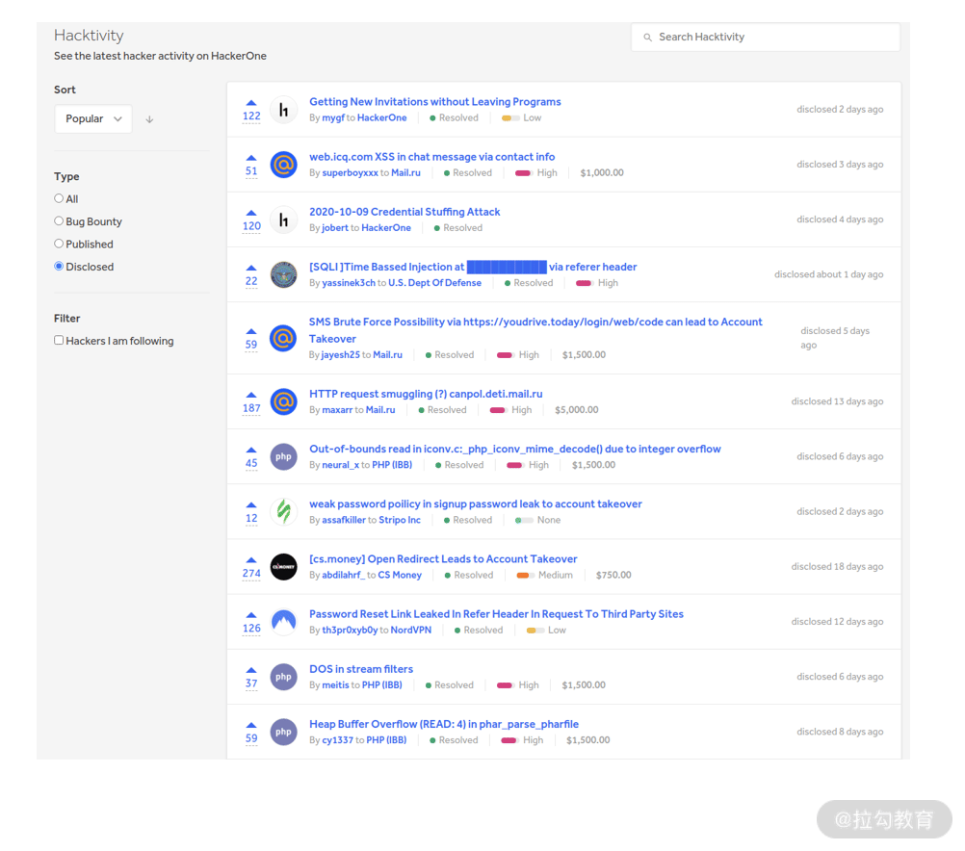Select the 'All' type radio button
Viewport: 965px width, 851px height.
[x=59, y=198]
